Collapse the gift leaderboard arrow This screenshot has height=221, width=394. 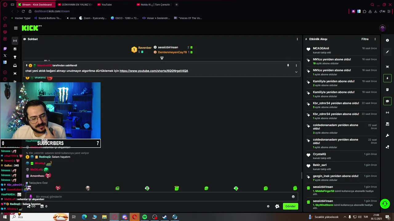(162, 58)
